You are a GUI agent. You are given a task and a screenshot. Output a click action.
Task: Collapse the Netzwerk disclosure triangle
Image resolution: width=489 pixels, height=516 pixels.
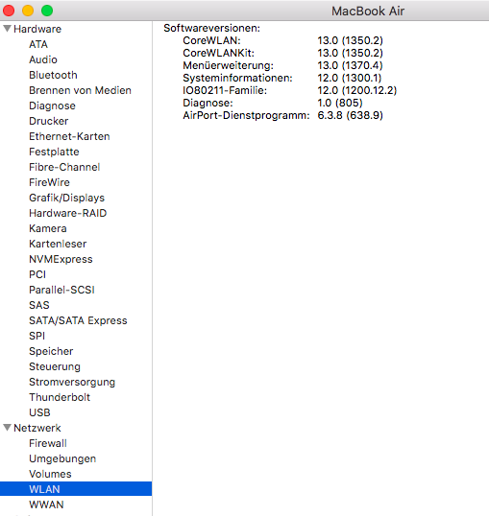coord(8,428)
